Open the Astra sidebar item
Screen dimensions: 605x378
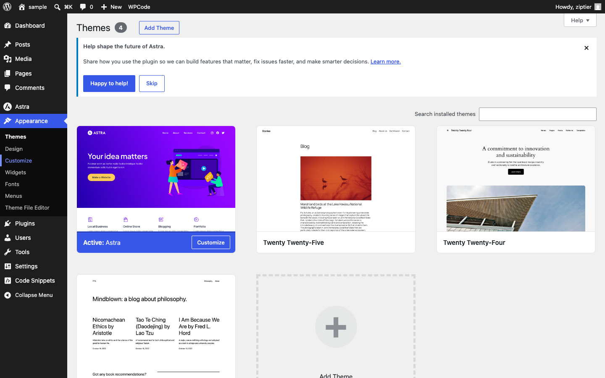click(34, 107)
